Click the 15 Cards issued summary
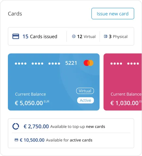This screenshot has height=156, width=142. (x=35, y=37)
